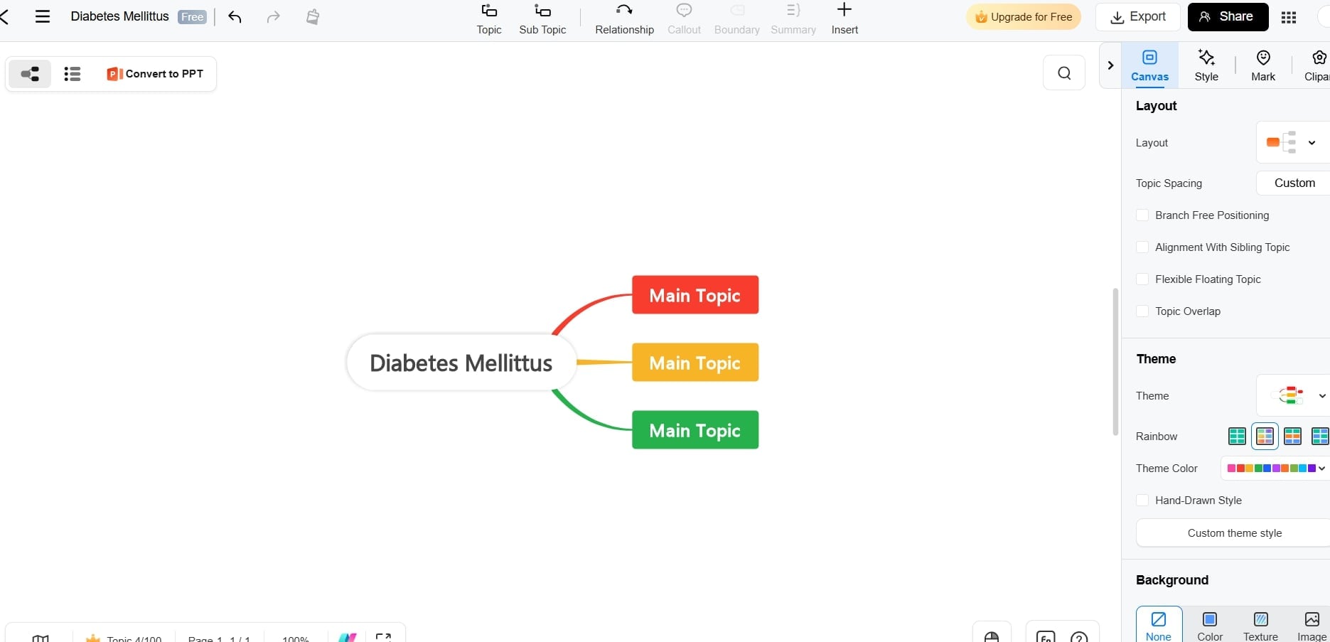1330x642 pixels.
Task: Turn on Hand-Drawn Style
Action: coord(1143,500)
